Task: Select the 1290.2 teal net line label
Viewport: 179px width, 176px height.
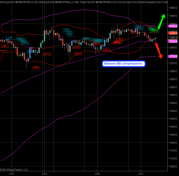Action: click(x=67, y=29)
